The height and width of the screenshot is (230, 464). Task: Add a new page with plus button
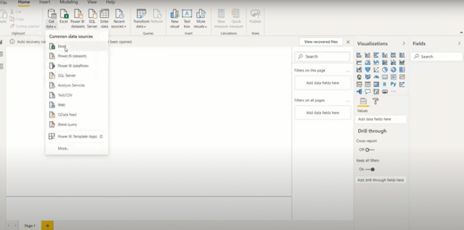(47, 225)
